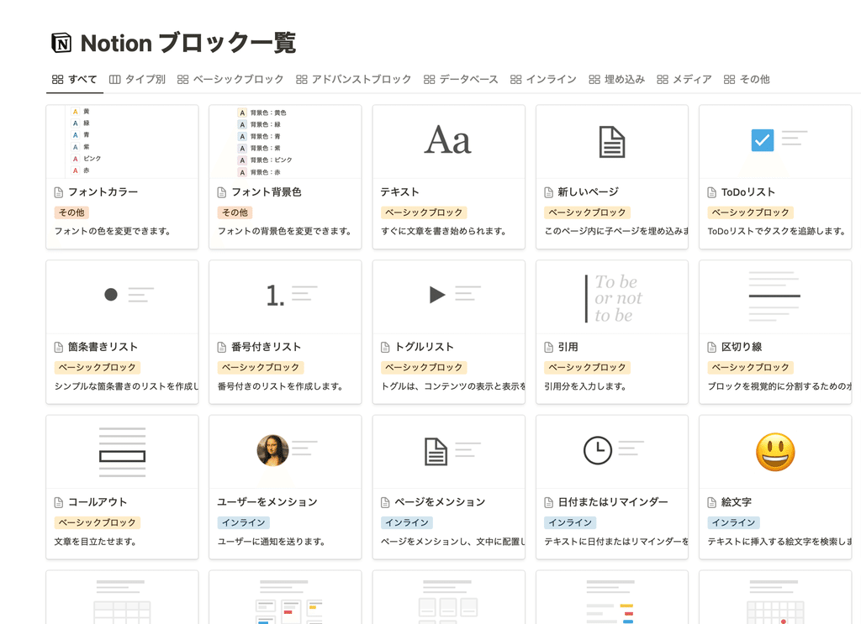Screen dimensions: 861x624
Task: Click the text '文章を目立たせます。'
Action: (x=95, y=542)
